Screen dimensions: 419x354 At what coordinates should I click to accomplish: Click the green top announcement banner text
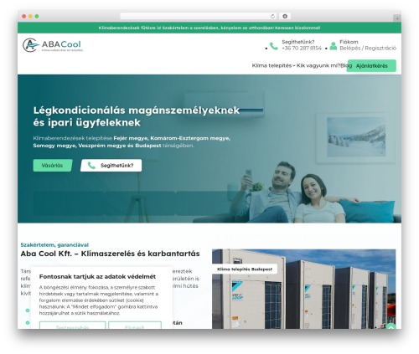(209, 28)
